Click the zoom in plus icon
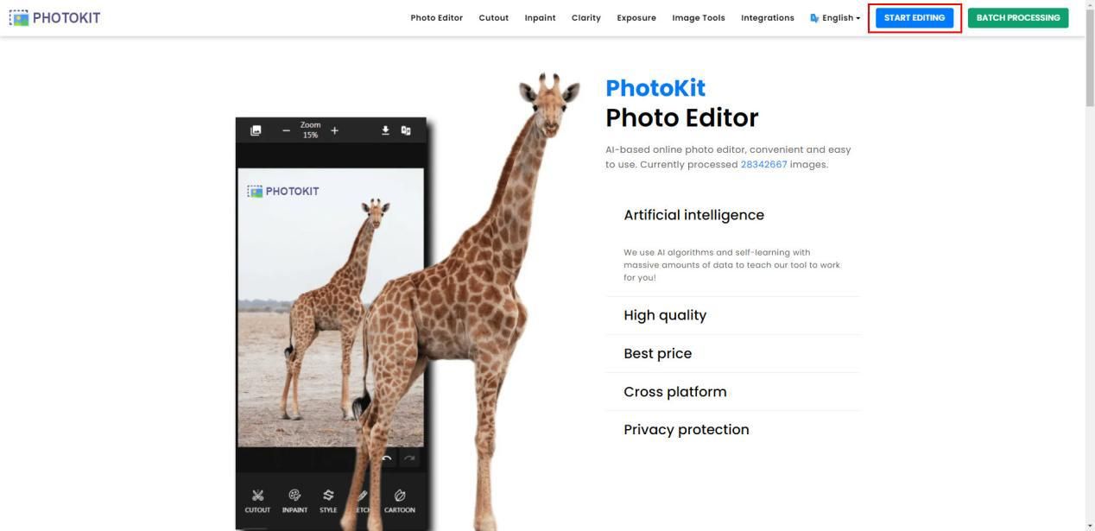The height and width of the screenshot is (531, 1095). [334, 130]
